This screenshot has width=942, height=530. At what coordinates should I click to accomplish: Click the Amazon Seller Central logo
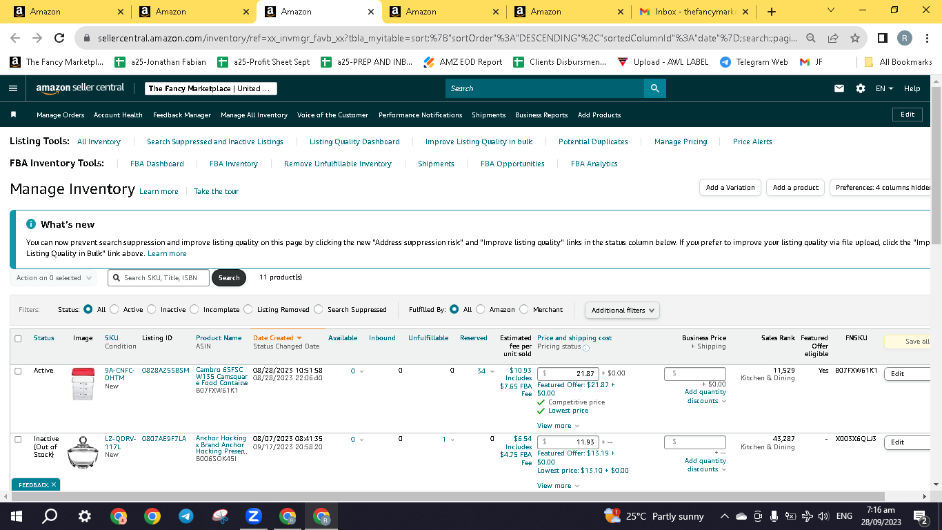pos(81,88)
